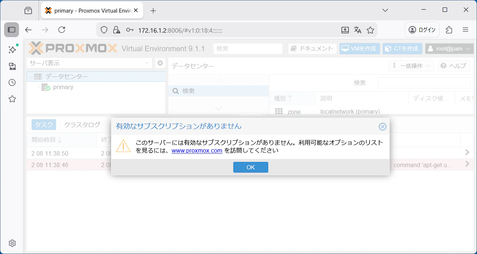Image resolution: width=477 pixels, height=254 pixels.
Task: Open history clock sidebar icon
Action: click(12, 82)
